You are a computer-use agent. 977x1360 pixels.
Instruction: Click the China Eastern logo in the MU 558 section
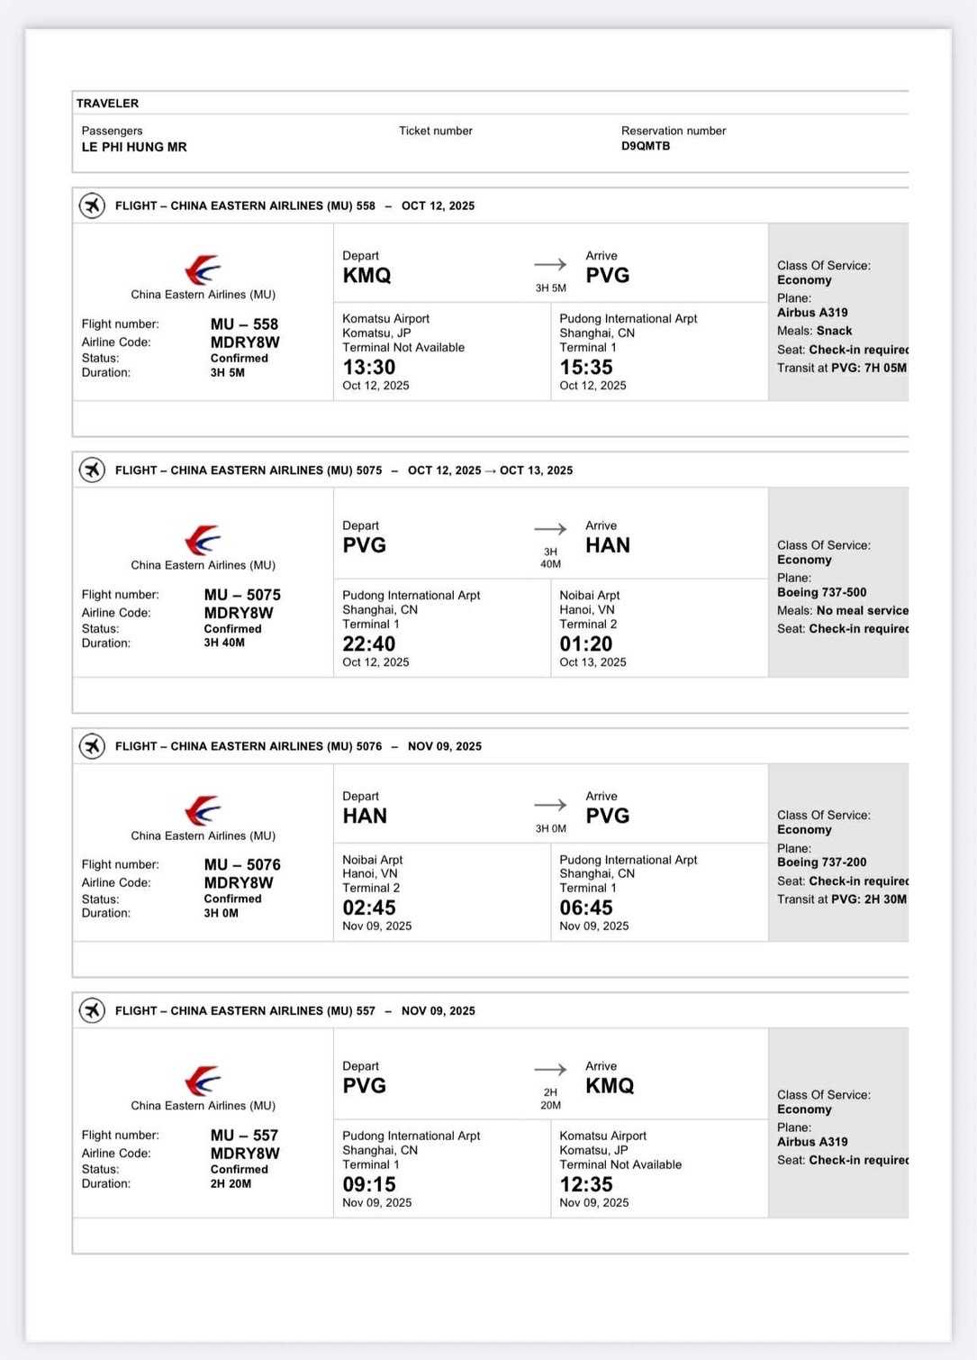point(203,269)
